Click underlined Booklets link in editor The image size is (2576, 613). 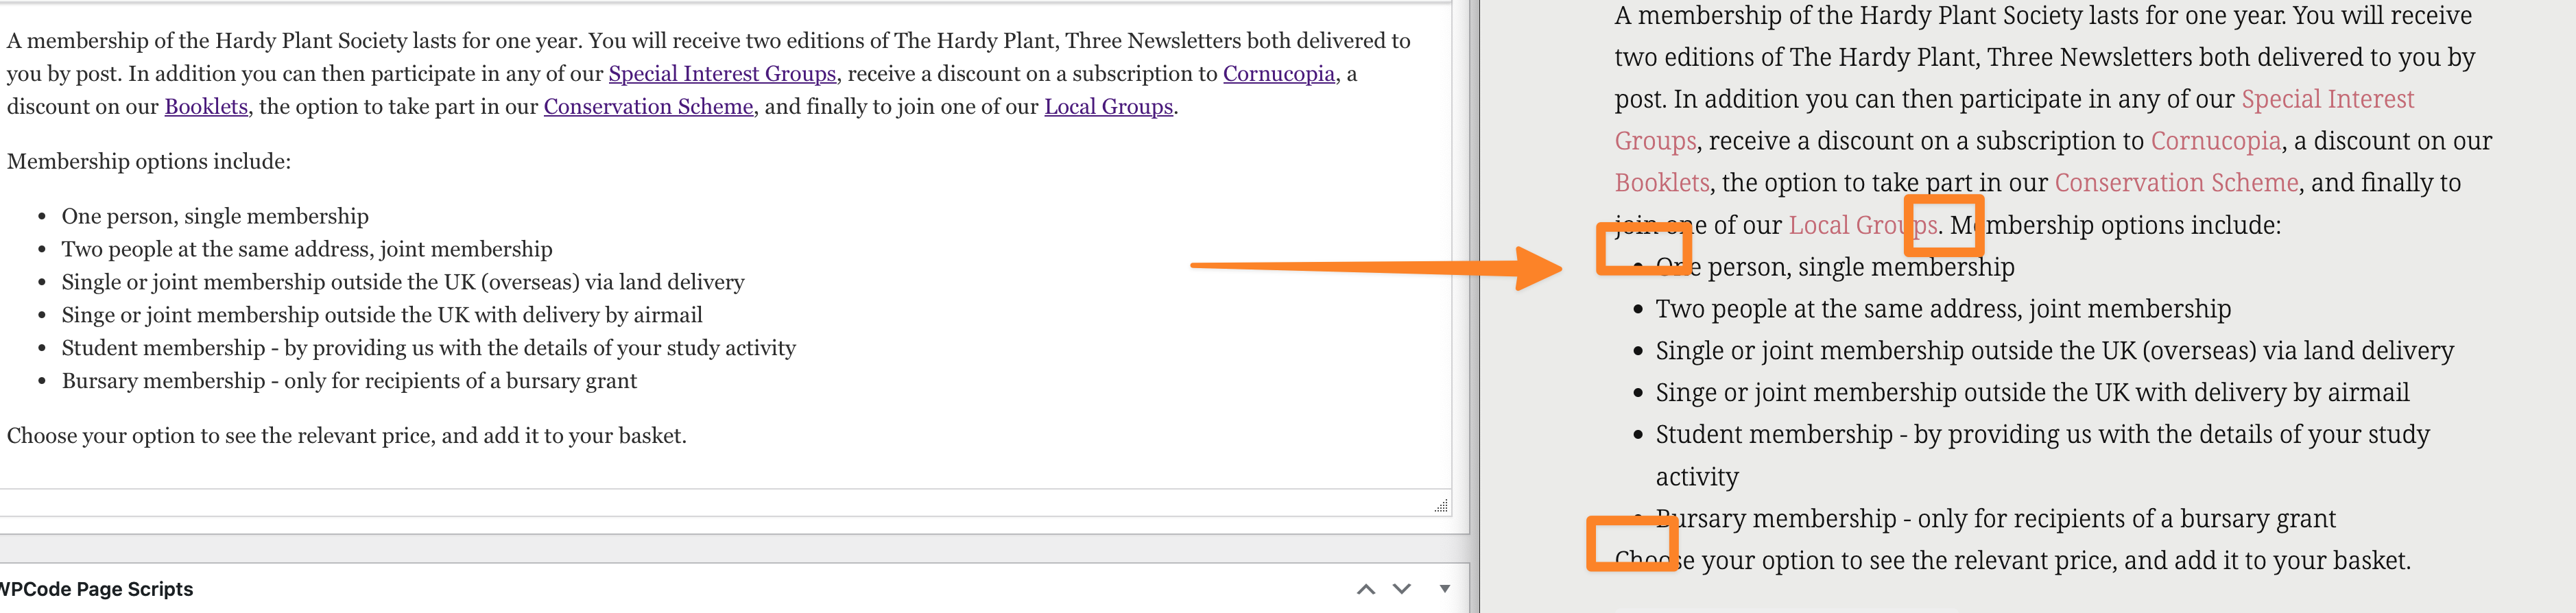click(206, 107)
